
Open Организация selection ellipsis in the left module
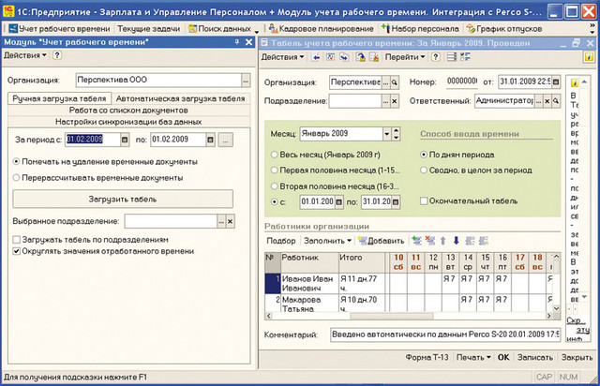(x=246, y=81)
